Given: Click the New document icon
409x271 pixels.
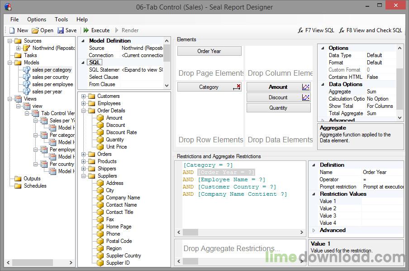Looking at the screenshot, I should point(12,30).
